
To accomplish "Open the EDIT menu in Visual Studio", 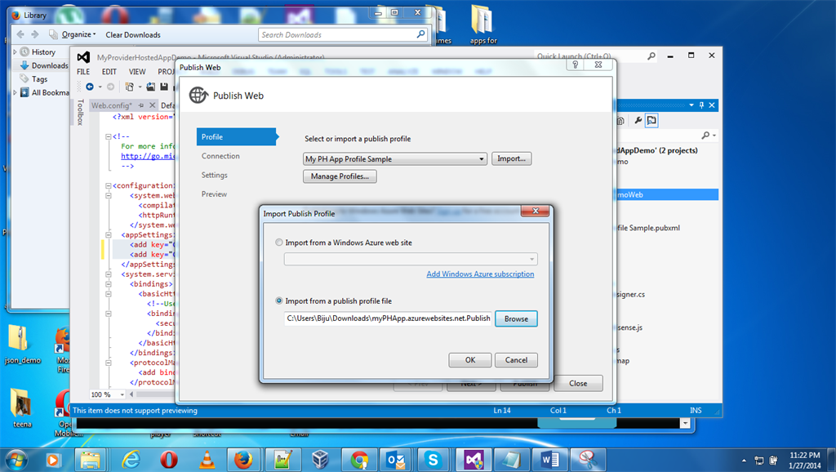I will 109,72.
